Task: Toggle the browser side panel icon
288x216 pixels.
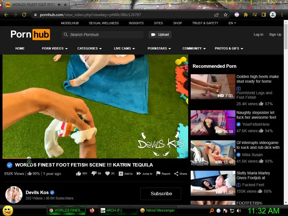Action: pos(264,15)
